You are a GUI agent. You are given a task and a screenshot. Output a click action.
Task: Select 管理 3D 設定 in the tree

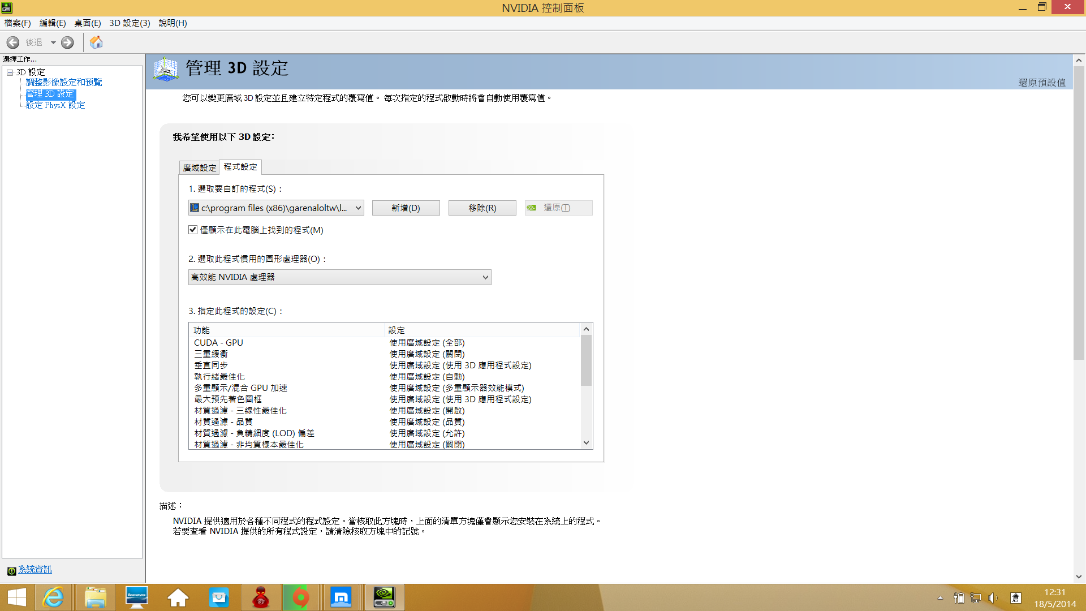point(50,94)
